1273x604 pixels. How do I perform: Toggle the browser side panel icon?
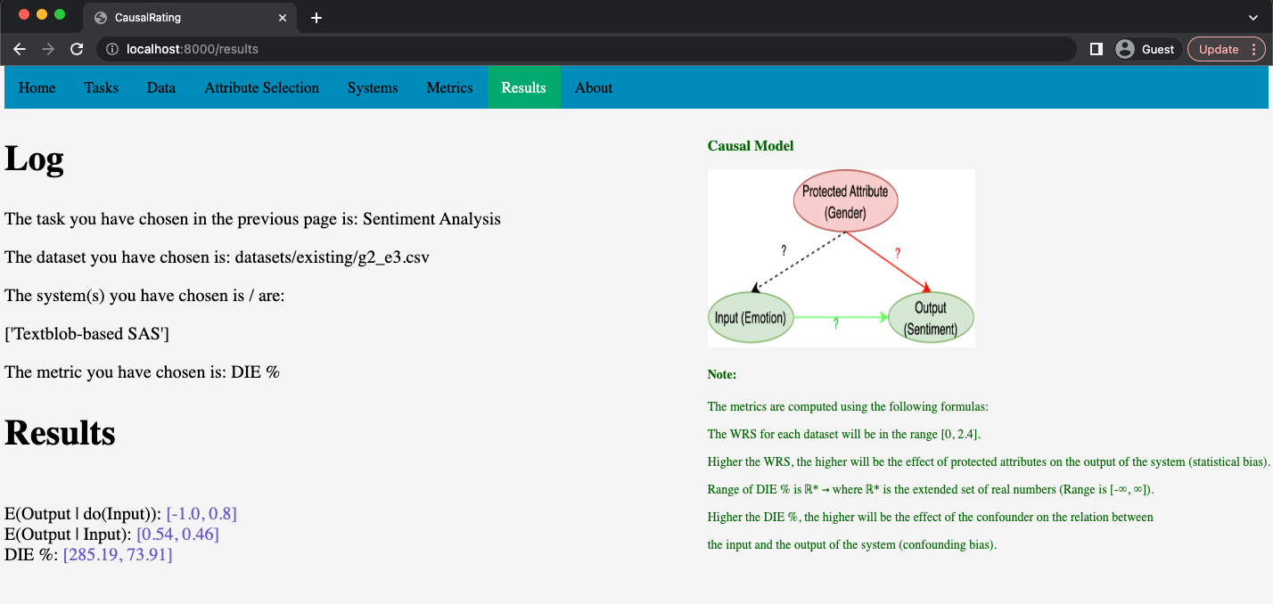pos(1096,49)
